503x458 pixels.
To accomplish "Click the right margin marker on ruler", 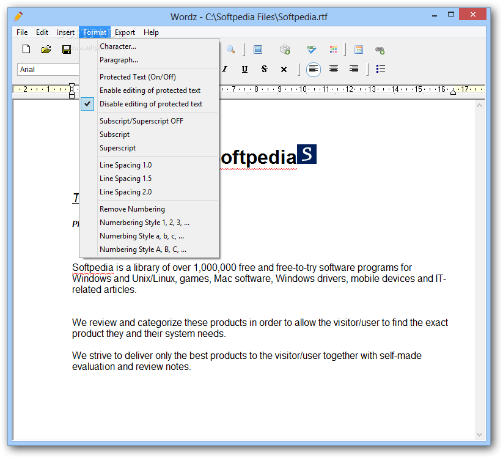I will click(453, 92).
